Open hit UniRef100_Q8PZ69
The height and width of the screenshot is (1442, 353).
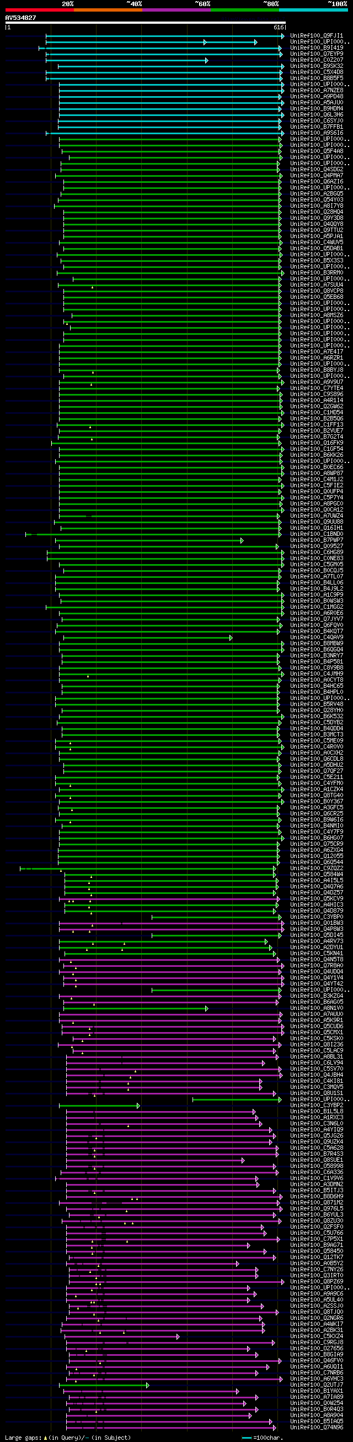[x=317, y=1282]
